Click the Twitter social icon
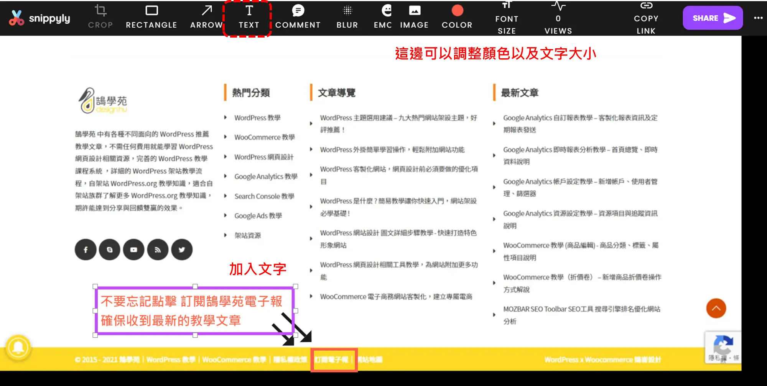Screen dimensions: 767x386 point(182,250)
